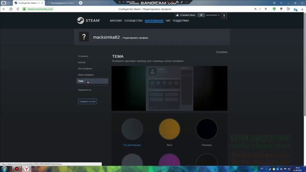Click the Лето theme label

tap(169, 145)
